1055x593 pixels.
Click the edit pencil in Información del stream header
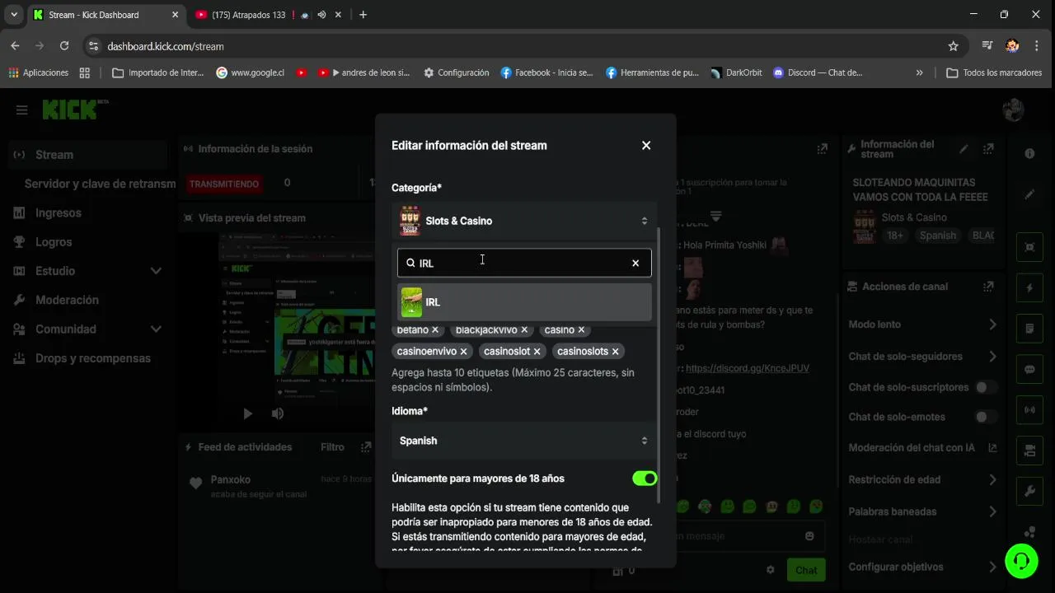964,149
